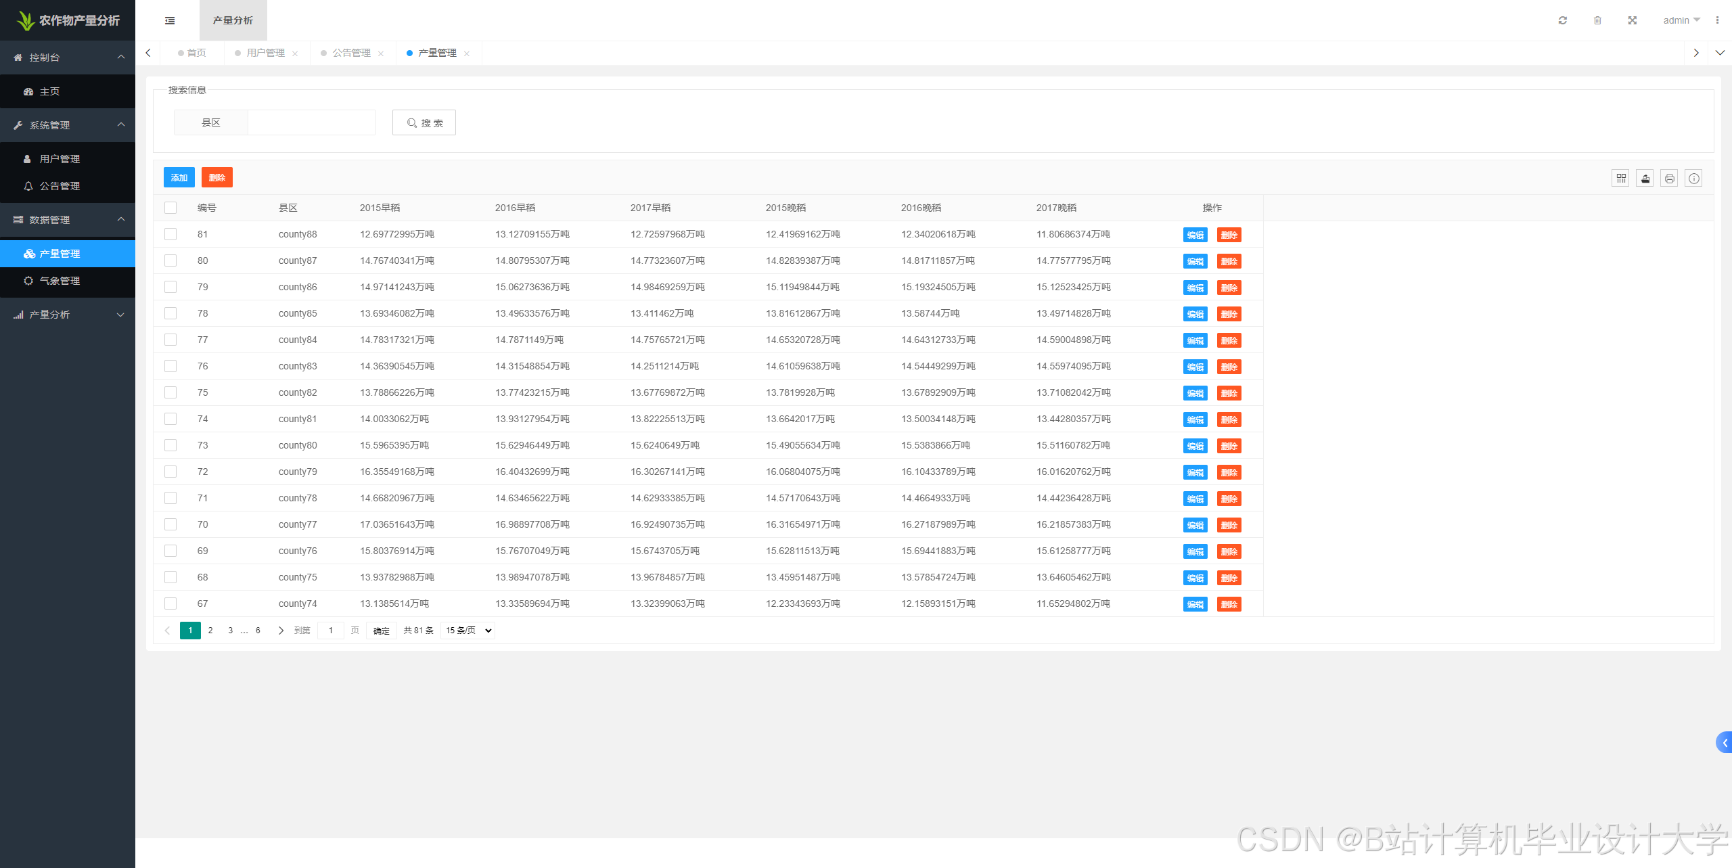Click the 县区 search input field

coord(311,122)
